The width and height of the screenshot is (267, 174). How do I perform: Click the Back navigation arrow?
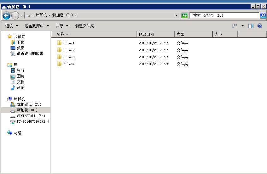click(x=7, y=16)
